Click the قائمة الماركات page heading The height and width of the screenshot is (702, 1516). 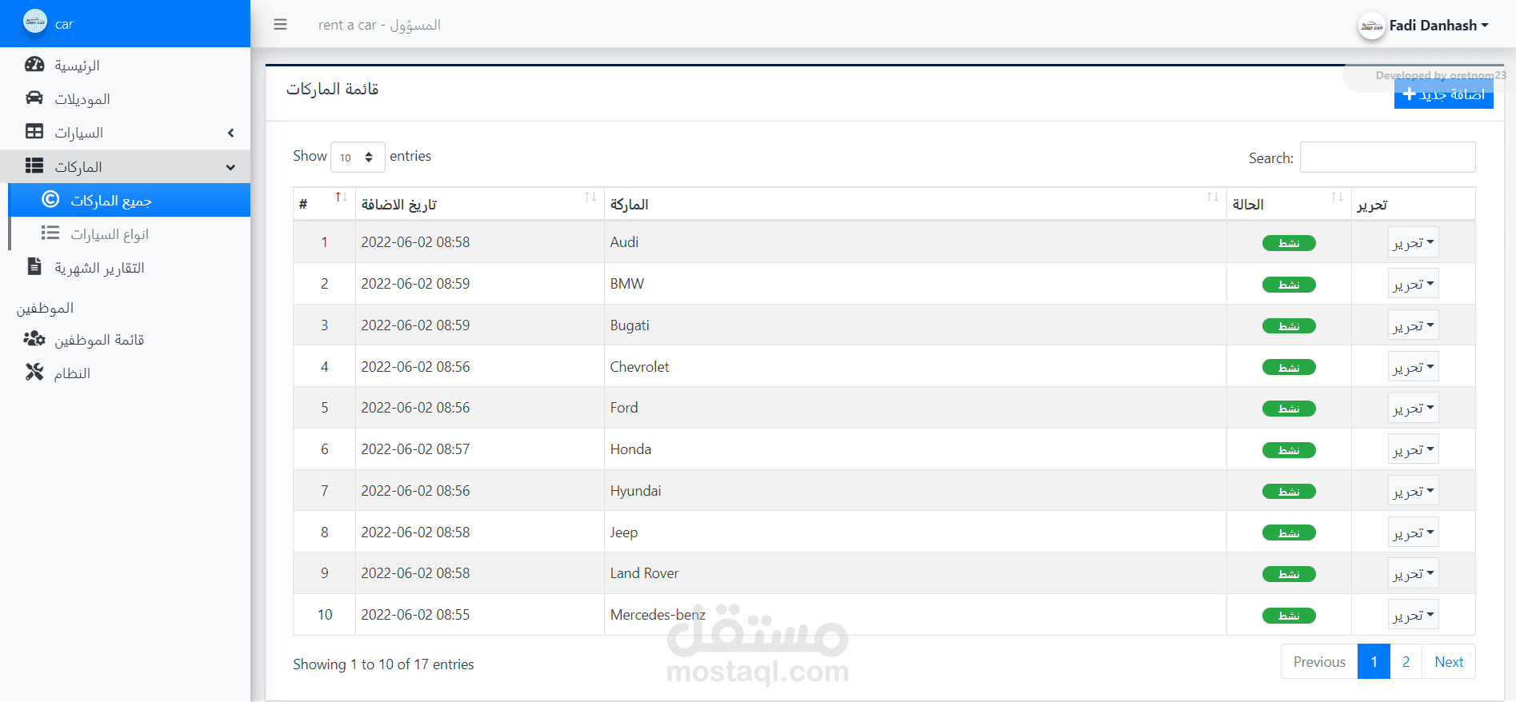(333, 89)
